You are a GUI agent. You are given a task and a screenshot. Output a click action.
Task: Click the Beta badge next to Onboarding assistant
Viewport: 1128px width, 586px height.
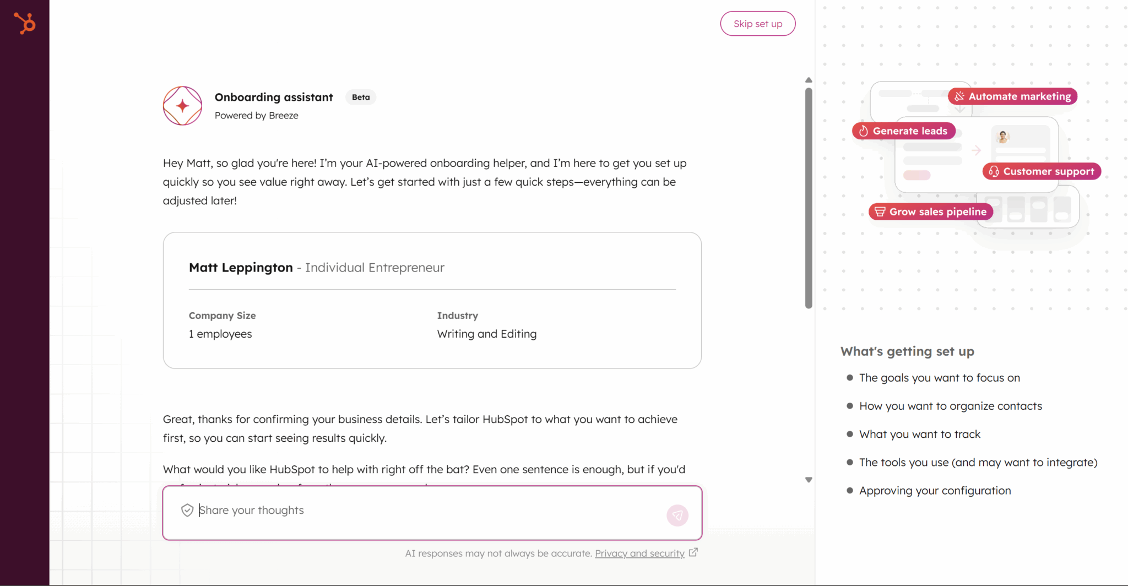361,97
